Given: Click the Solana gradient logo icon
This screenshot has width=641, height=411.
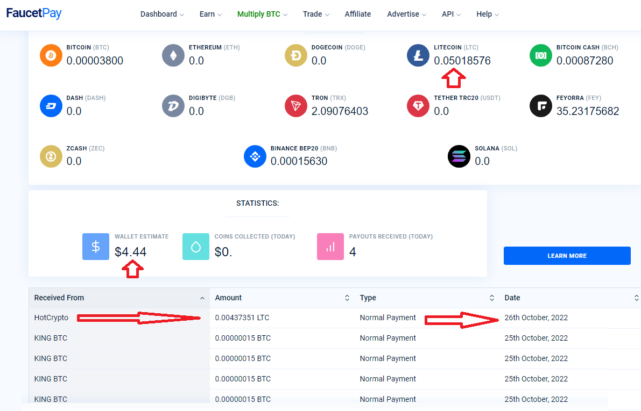Looking at the screenshot, I should tap(459, 156).
